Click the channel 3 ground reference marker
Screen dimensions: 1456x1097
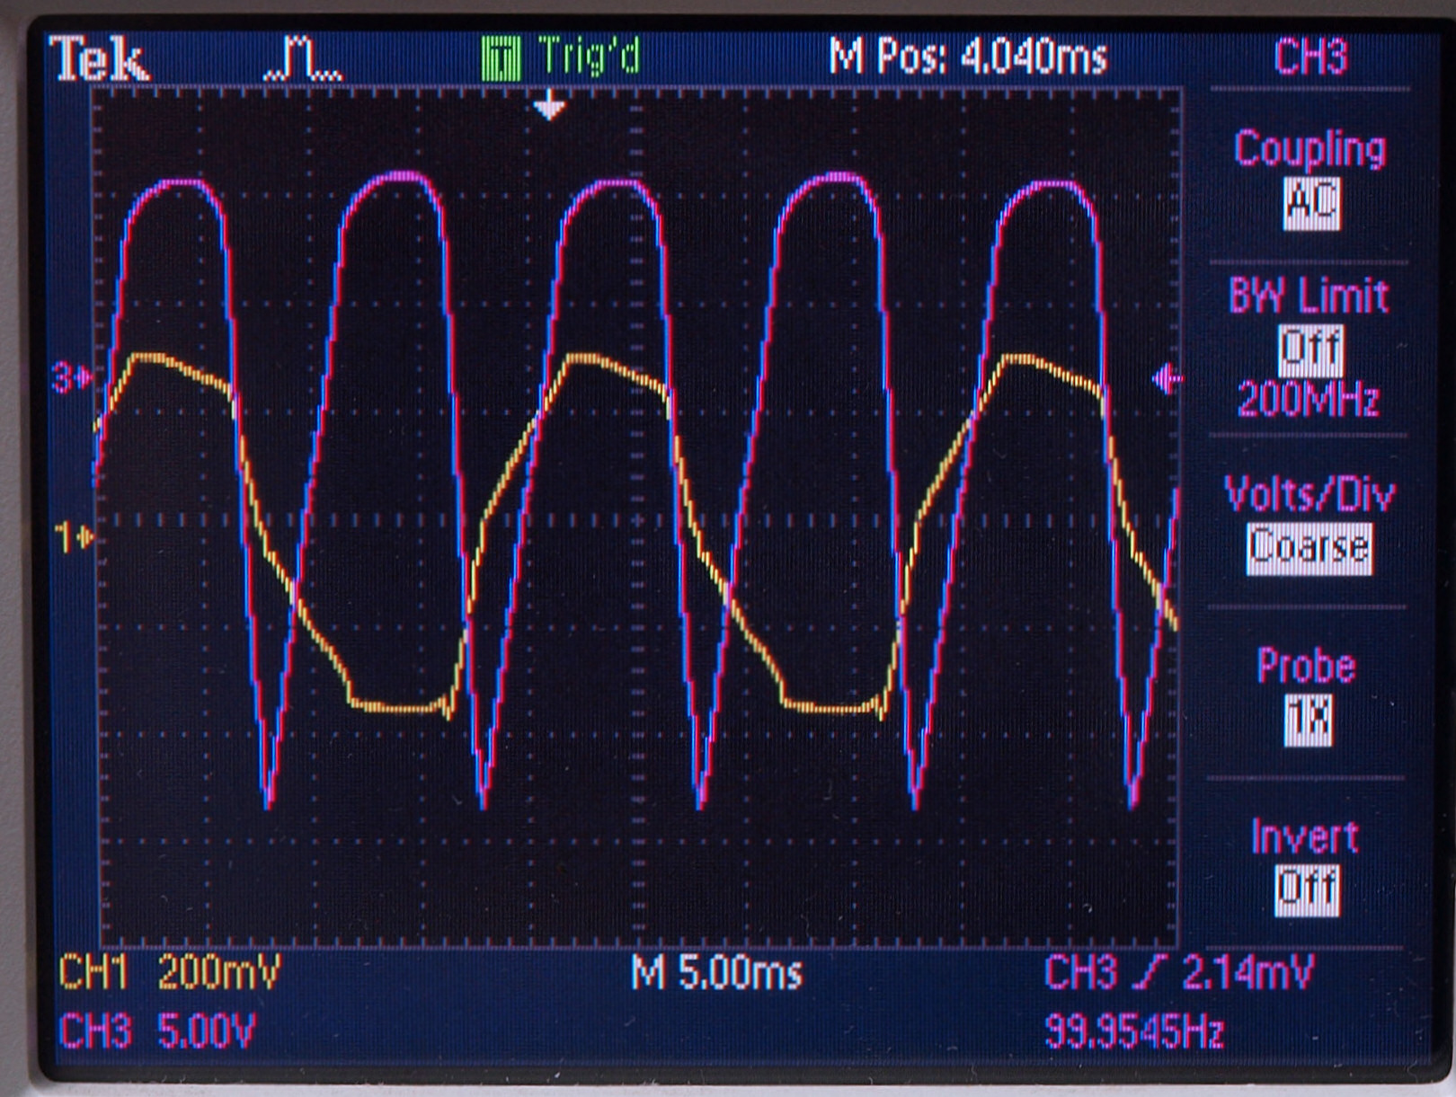pos(72,378)
